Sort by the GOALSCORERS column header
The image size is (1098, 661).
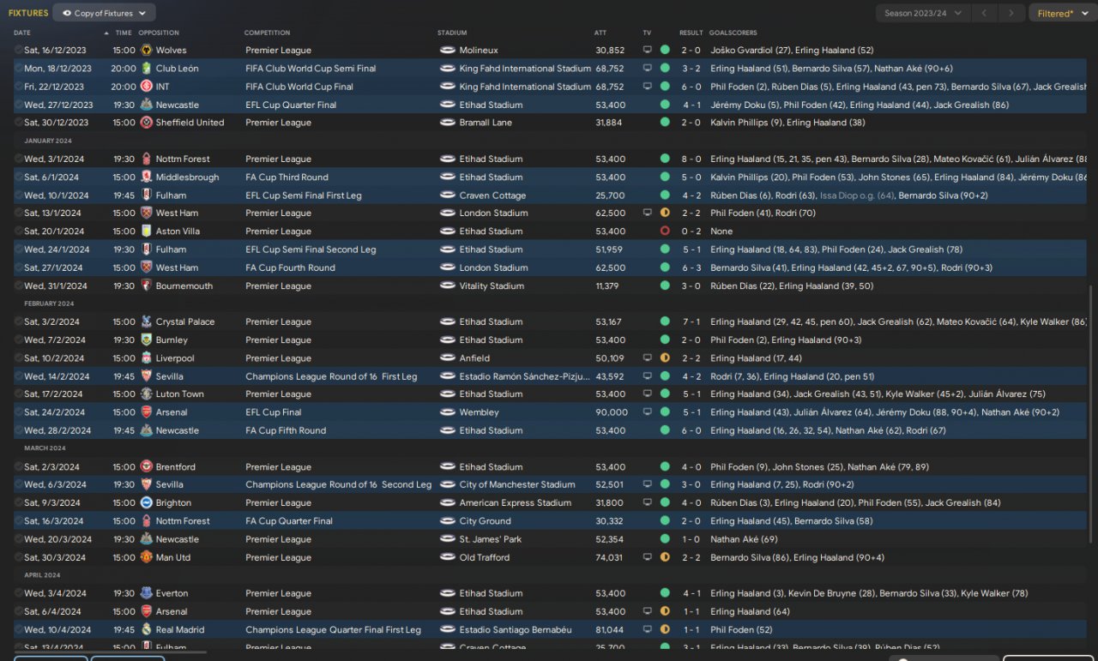pyautogui.click(x=733, y=33)
